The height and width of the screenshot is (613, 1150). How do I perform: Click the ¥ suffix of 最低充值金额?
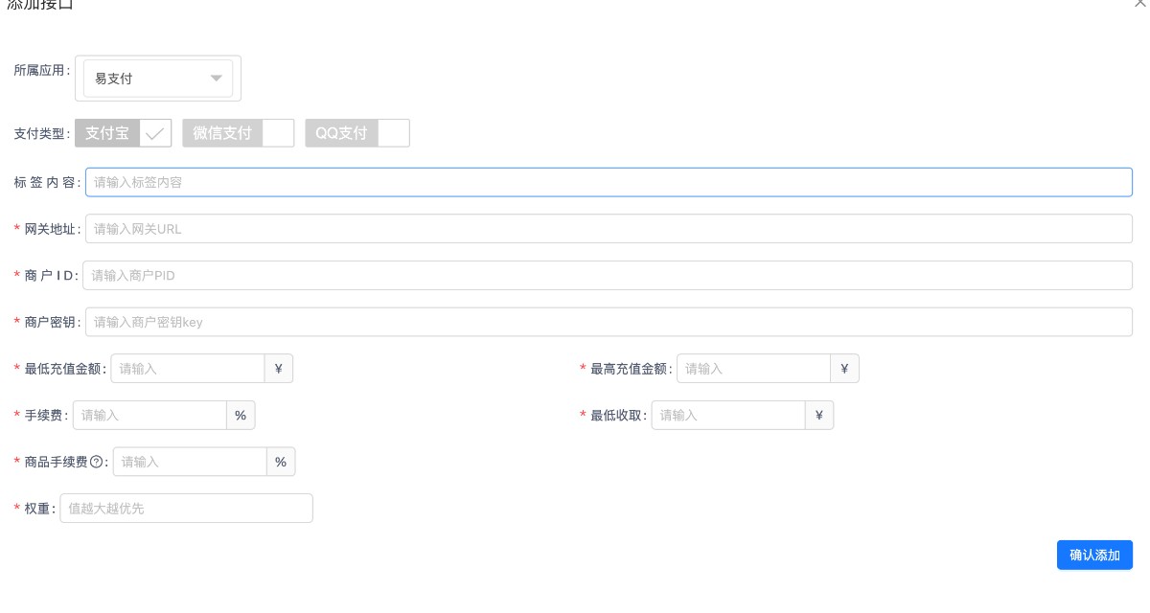pos(278,369)
